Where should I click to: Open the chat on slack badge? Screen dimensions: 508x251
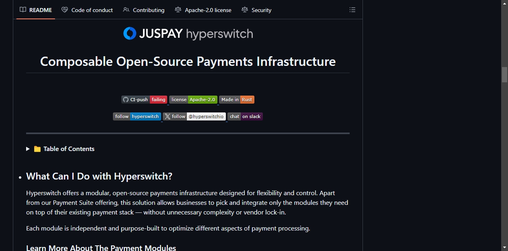click(x=245, y=116)
